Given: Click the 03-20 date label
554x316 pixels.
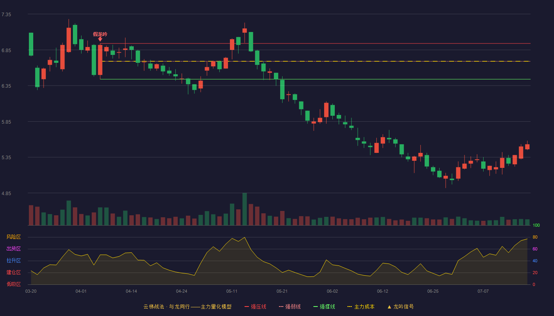Looking at the screenshot, I should 31,291.
